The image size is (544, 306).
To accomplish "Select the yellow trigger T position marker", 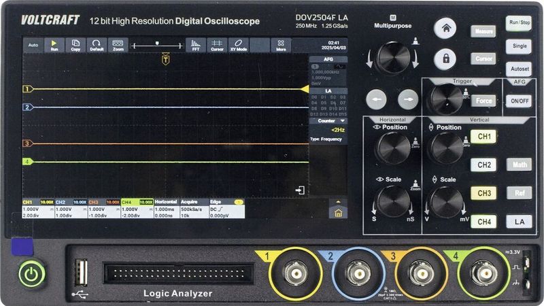I will click(x=166, y=59).
